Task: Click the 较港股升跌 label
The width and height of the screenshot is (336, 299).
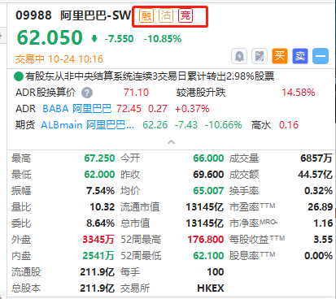Action: point(201,93)
